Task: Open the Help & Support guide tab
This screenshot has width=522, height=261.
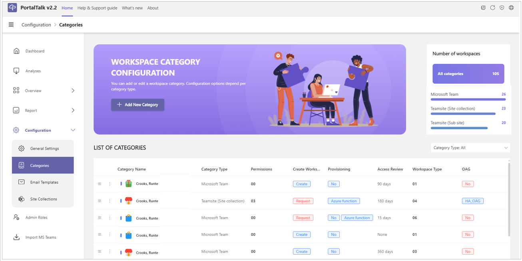Action: 97,8
